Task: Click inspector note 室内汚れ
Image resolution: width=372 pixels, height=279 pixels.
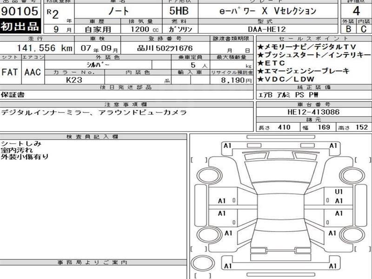Action: coord(17,150)
